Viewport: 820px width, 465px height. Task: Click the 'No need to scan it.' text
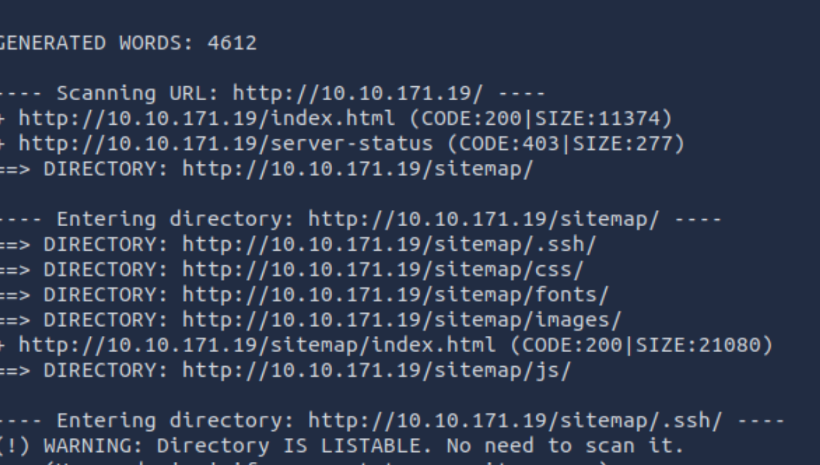565,446
